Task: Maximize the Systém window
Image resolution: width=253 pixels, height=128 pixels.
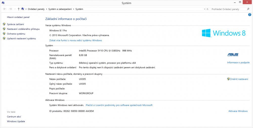Action: click(240, 2)
